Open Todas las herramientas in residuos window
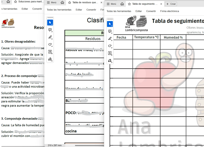The width and height of the screenshot is (204, 147). (x=59, y=10)
